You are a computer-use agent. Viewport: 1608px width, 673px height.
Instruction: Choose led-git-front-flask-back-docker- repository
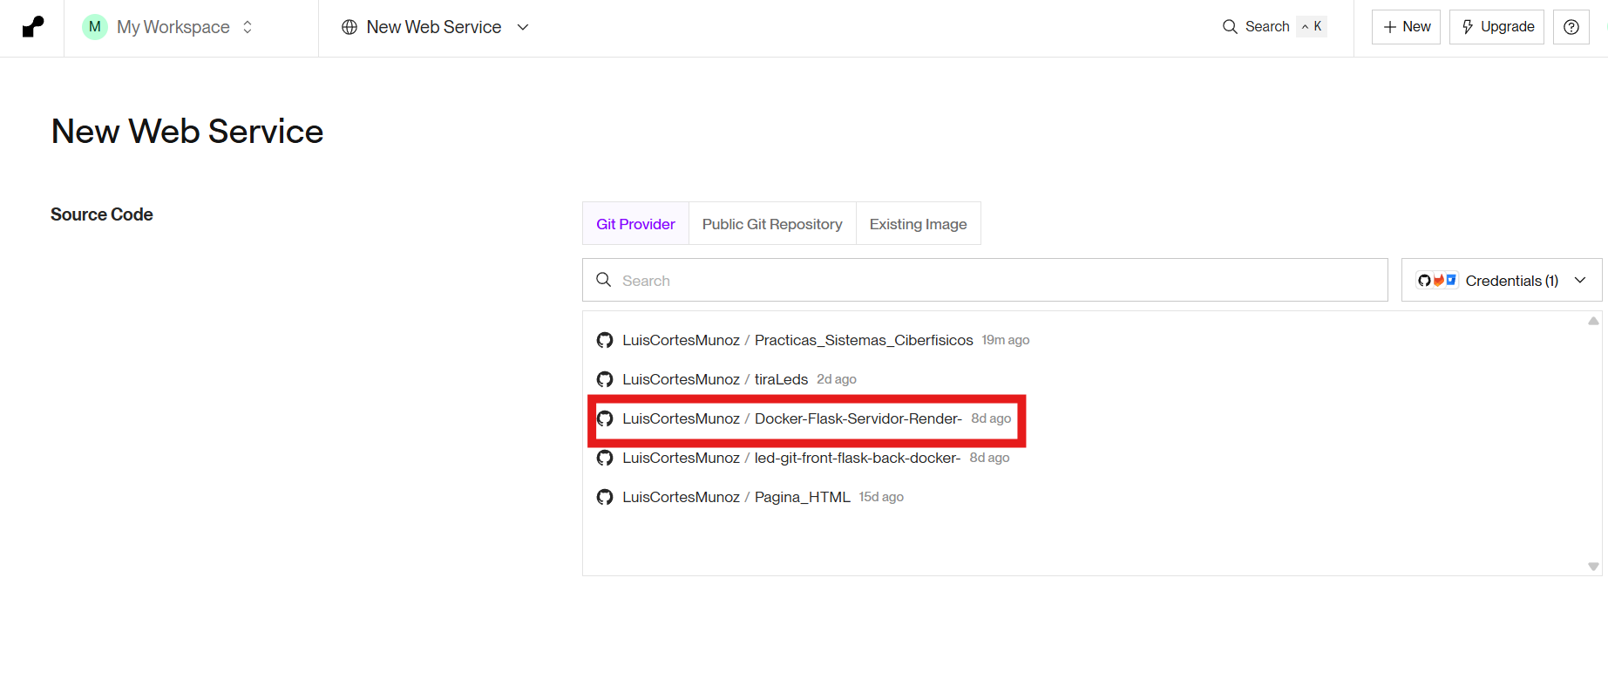tap(803, 458)
